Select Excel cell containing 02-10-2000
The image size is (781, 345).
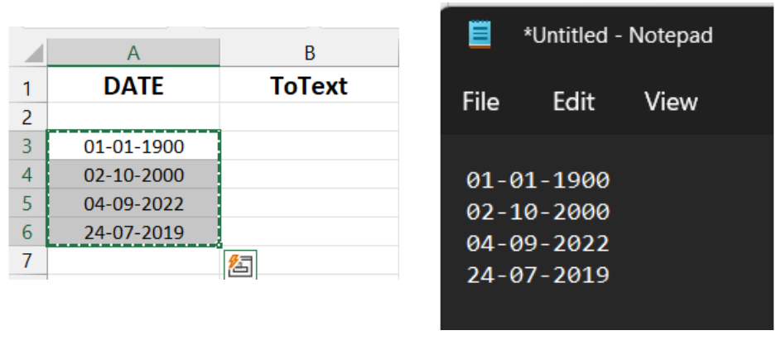click(134, 175)
